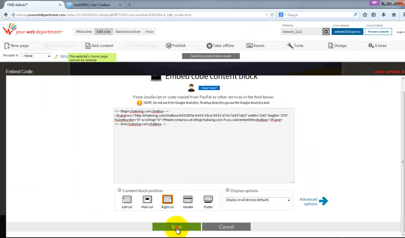Open a new browser tab
The width and height of the screenshot is (405, 238).
tap(129, 5)
